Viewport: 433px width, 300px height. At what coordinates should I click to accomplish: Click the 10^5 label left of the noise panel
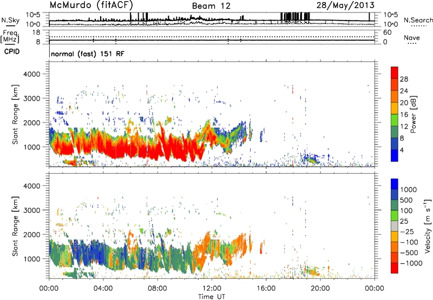pos(33,15)
